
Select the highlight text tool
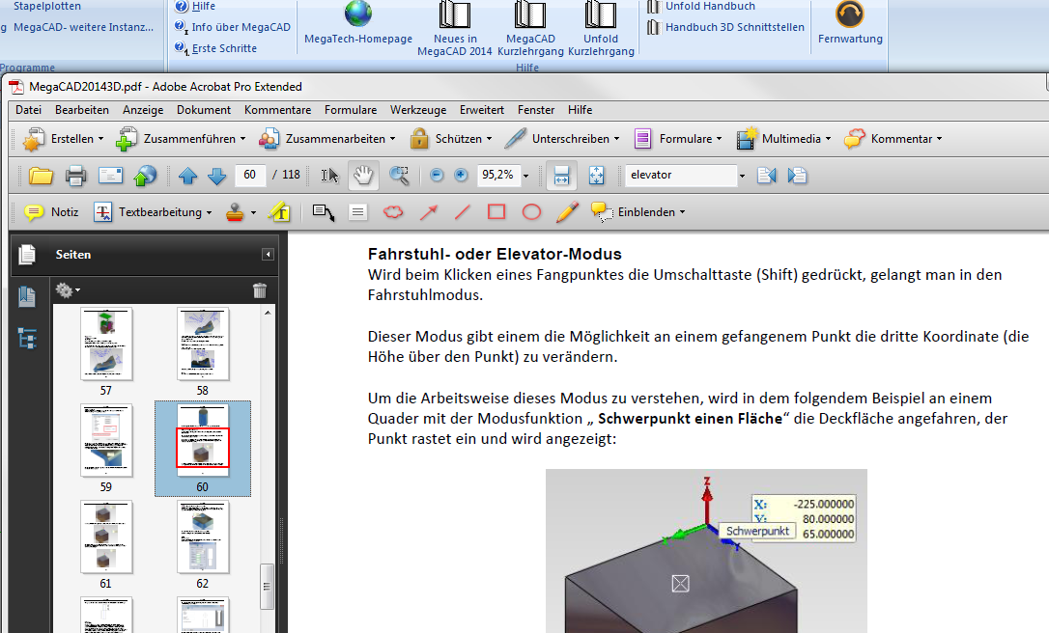pos(279,212)
